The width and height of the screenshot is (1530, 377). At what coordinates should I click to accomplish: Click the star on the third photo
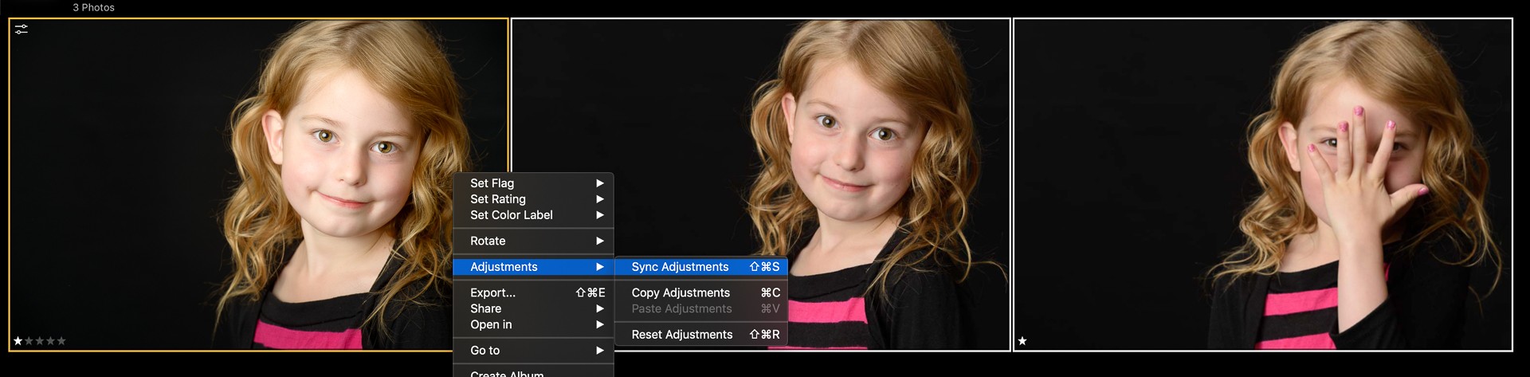1022,341
